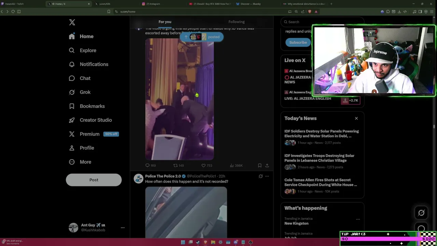Open Premium in the sidebar
Viewport: 437px width, 246px height.
point(84,134)
